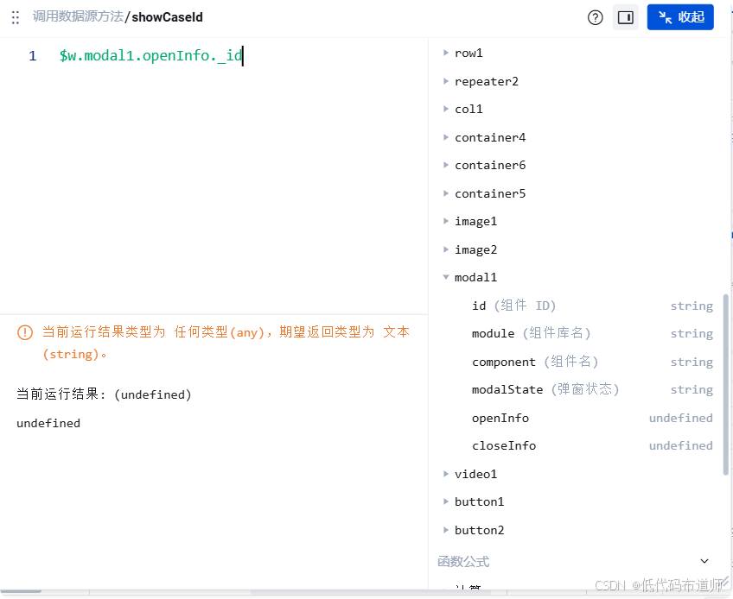Click the 调用数据源方法 breadcrumb

78,16
